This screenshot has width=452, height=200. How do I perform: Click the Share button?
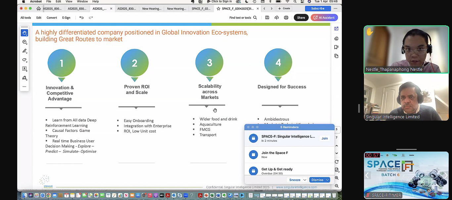pyautogui.click(x=301, y=18)
